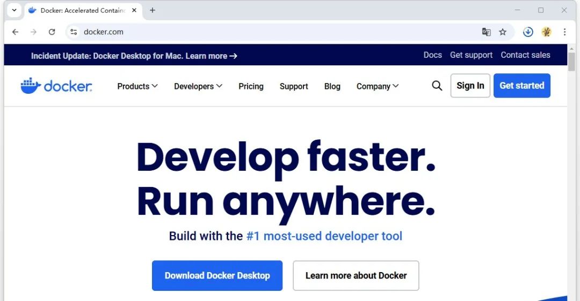The image size is (580, 301).
Task: Click the Get started button
Action: (x=522, y=86)
